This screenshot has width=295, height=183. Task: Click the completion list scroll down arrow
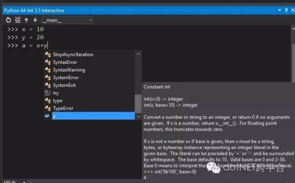(138, 116)
